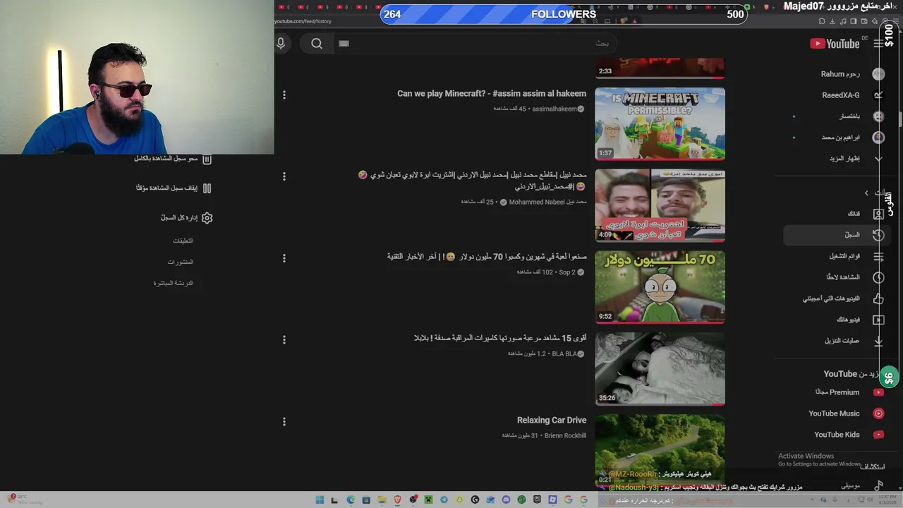Screen dimensions: 903x508
Task: Click the thumbs-up liked videos icon
Action: [x=878, y=298]
